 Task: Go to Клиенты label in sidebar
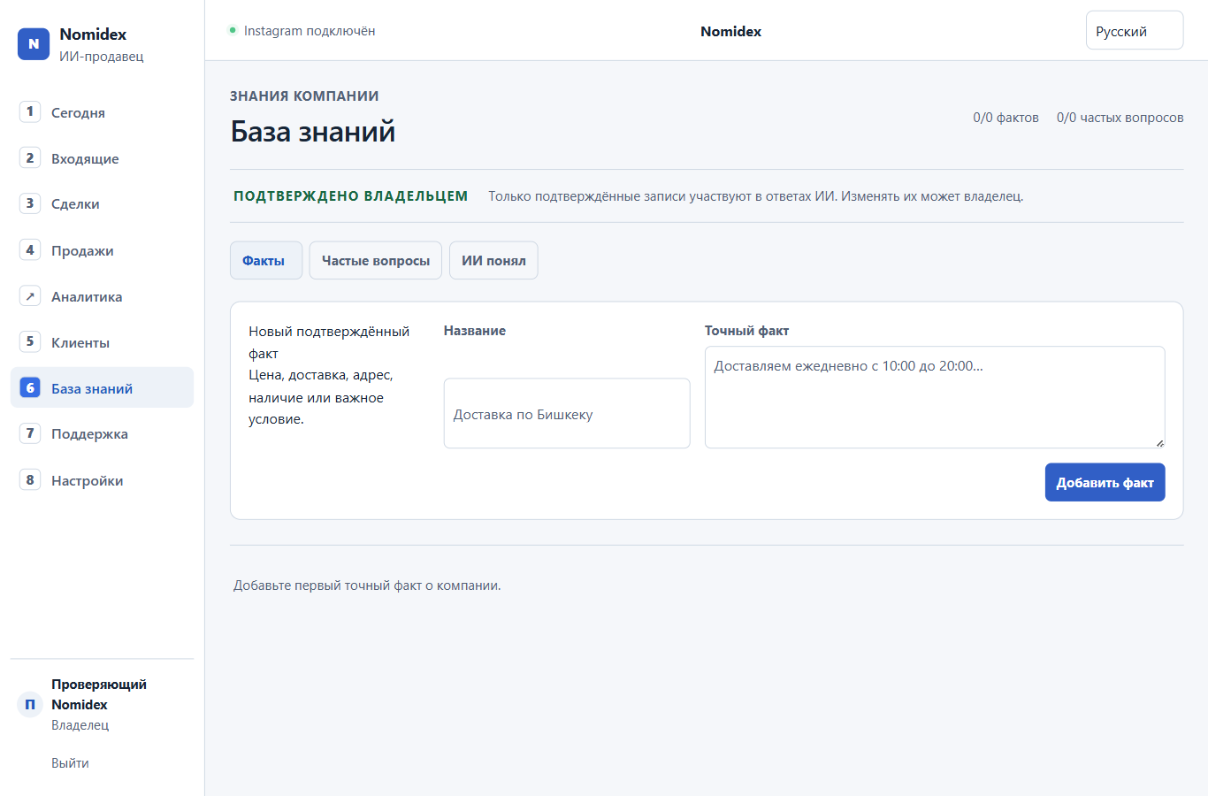tap(80, 343)
